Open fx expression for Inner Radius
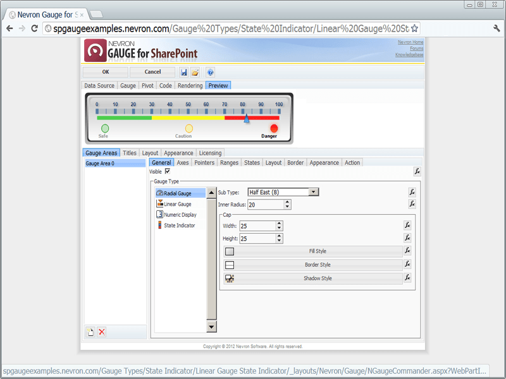 tap(412, 203)
